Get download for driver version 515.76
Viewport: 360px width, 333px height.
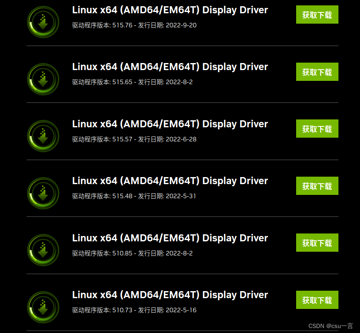pyautogui.click(x=317, y=15)
